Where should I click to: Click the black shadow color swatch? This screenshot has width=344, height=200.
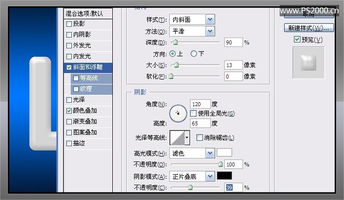[224, 175]
